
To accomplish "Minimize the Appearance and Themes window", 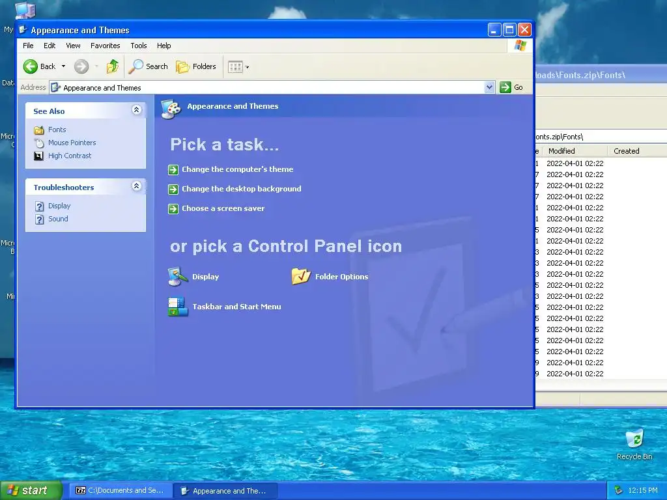I will [x=494, y=30].
